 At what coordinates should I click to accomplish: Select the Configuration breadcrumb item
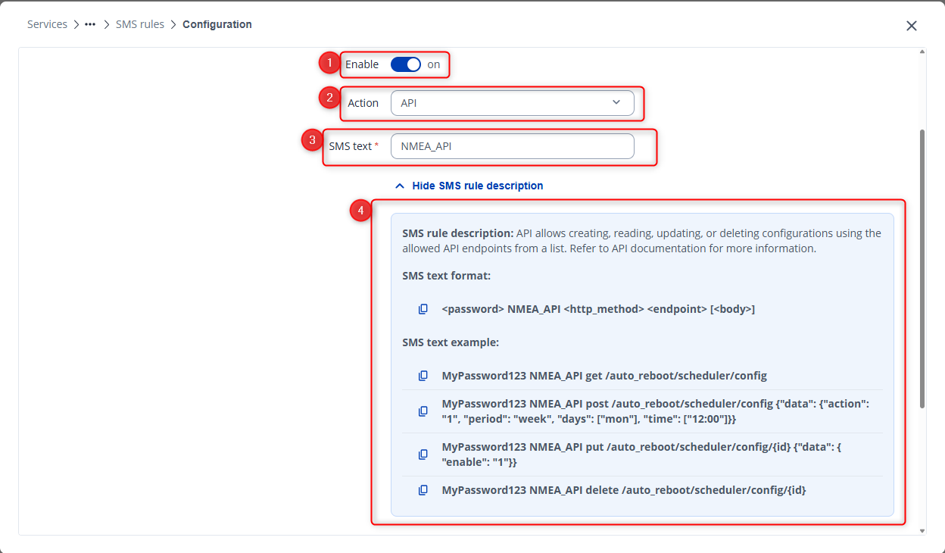(x=217, y=24)
